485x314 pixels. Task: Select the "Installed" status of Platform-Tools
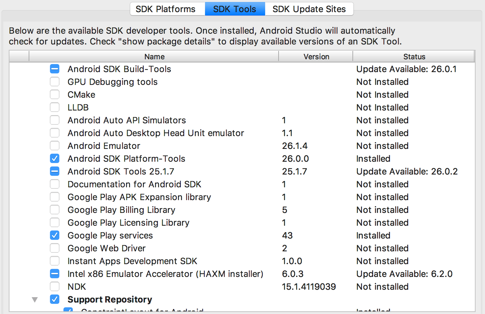click(373, 159)
